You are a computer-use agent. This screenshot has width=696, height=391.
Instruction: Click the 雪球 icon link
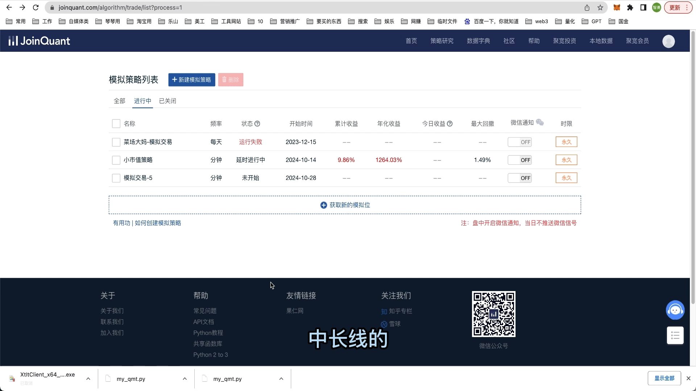click(384, 324)
